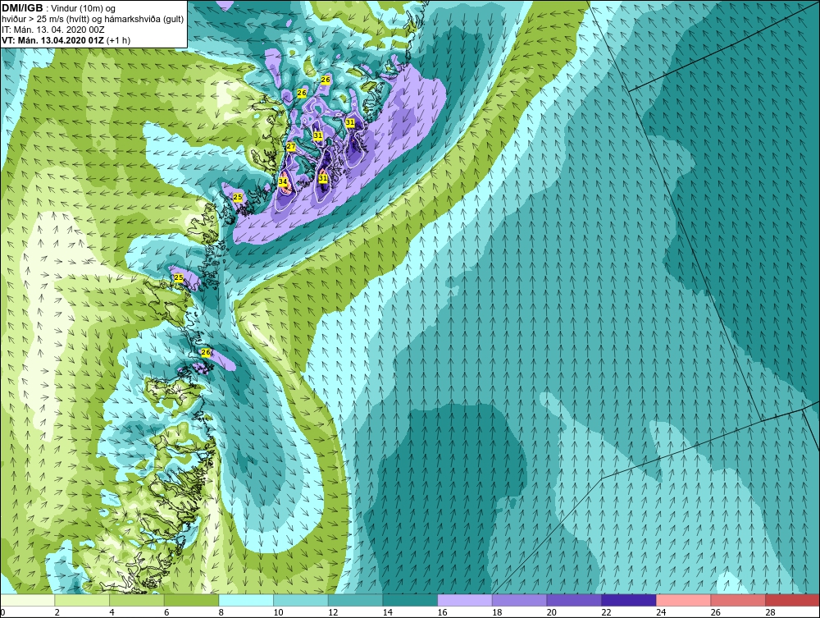Click the legend scale number '8'
Viewport: 820px width, 618px height.
point(221,612)
